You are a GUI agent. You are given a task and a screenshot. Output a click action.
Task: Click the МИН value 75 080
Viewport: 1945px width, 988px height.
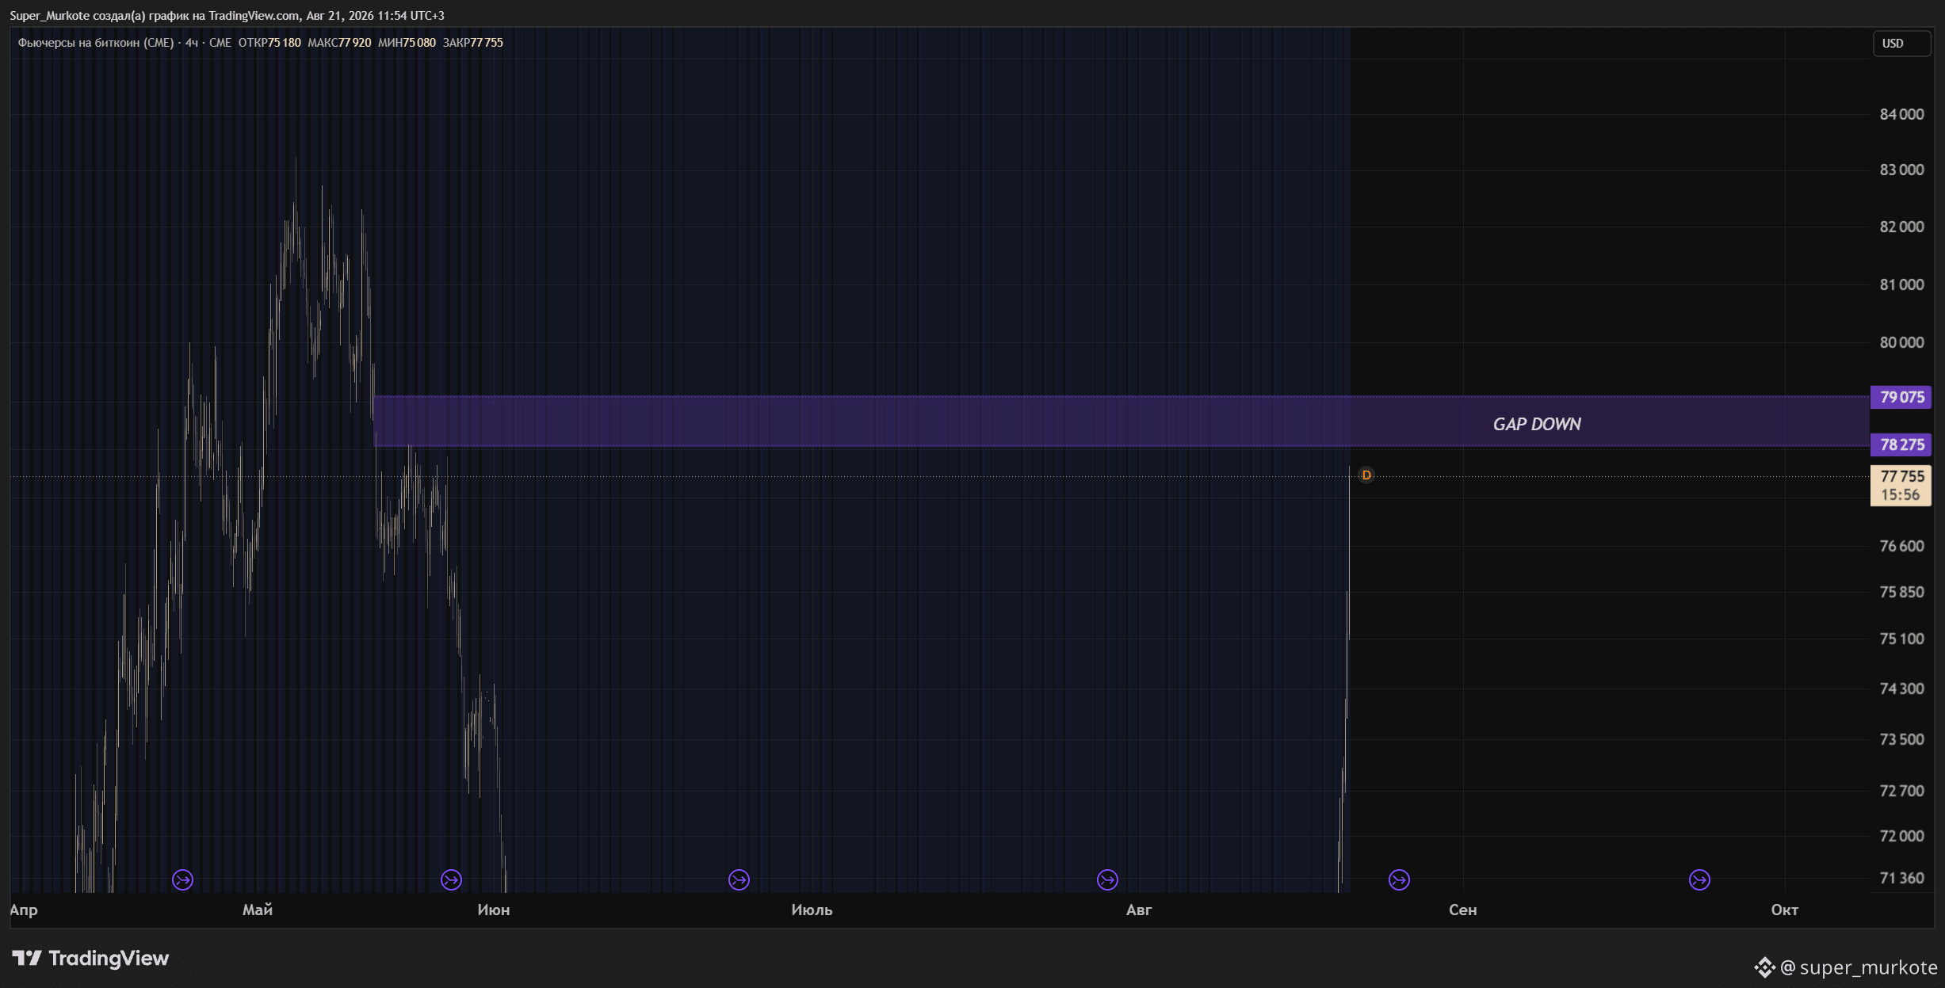tap(419, 43)
